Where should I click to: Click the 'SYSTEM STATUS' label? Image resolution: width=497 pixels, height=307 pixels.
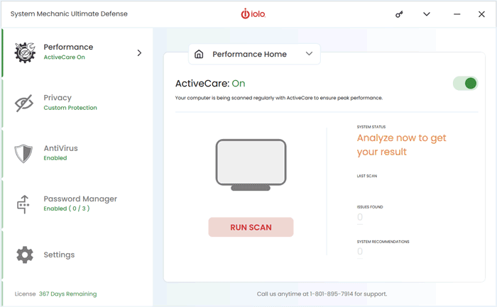click(371, 127)
